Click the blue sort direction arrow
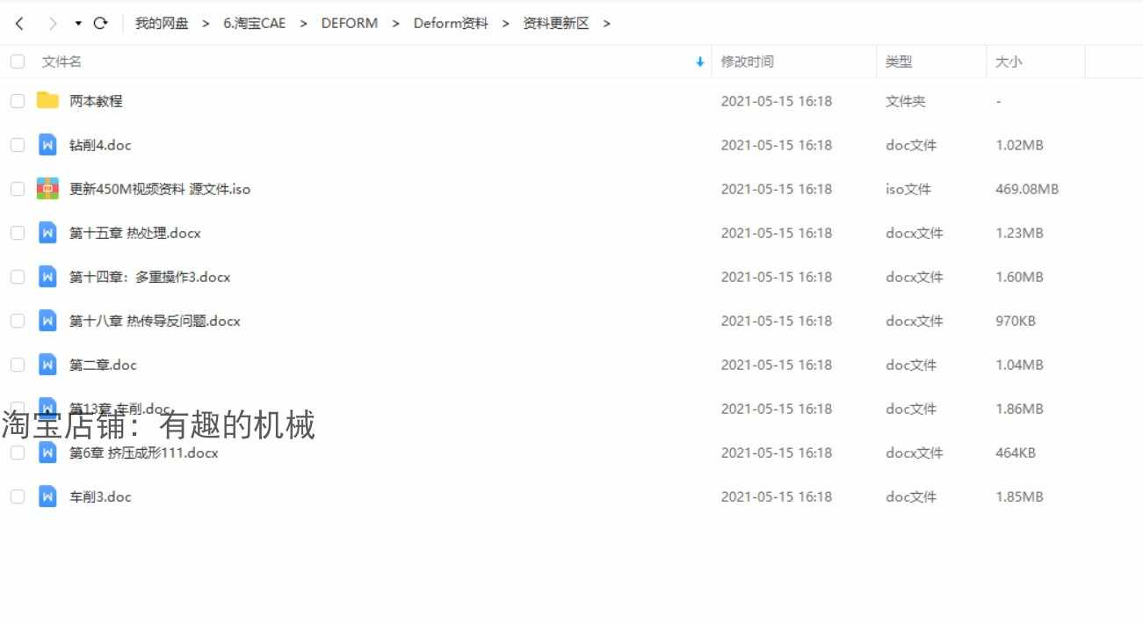1143x623 pixels. 700,62
